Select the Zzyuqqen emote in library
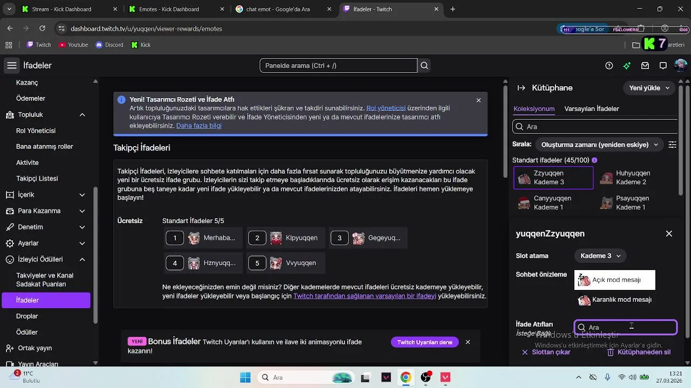This screenshot has width=691, height=388. (553, 178)
